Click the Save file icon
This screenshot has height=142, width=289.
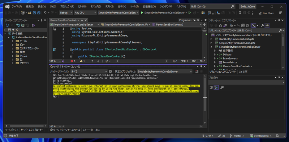pyautogui.click(x=34, y=13)
